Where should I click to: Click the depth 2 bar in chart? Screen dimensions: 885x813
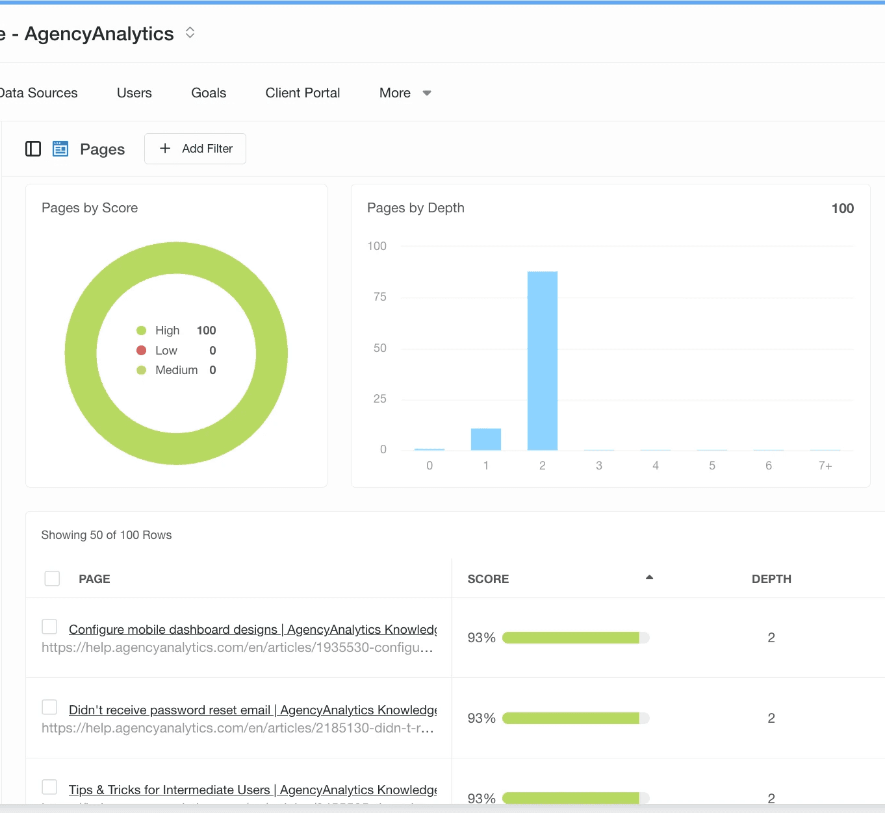pos(543,360)
